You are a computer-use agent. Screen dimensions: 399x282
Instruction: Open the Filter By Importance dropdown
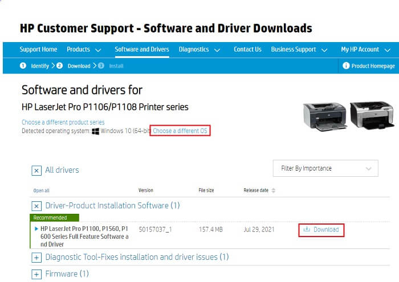tap(325, 168)
